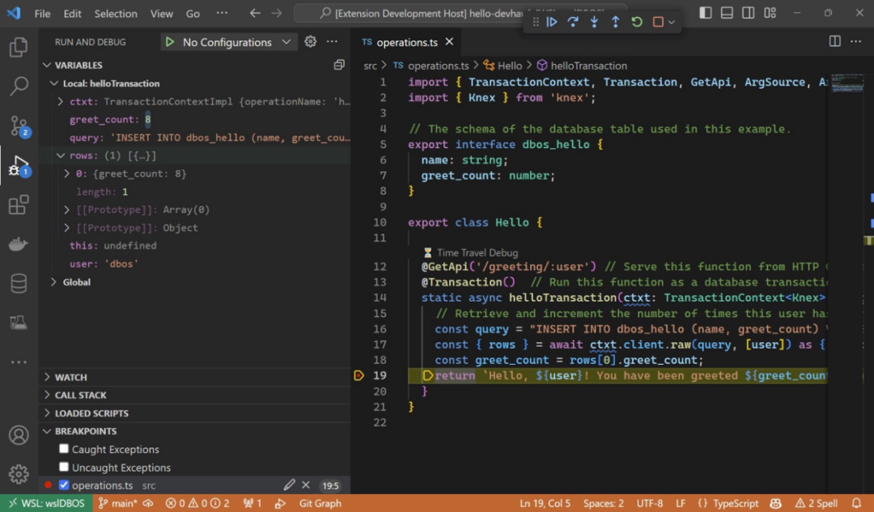Expand the Global scope
This screenshot has height=512, width=874.
pos(53,282)
